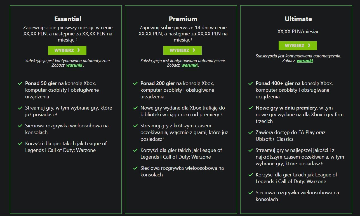Click the WYBIERZ button for the Essential plan
360x216 pixels.
pyautogui.click(x=67, y=50)
